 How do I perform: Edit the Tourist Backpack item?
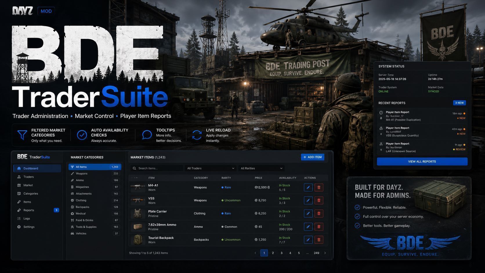point(308,240)
